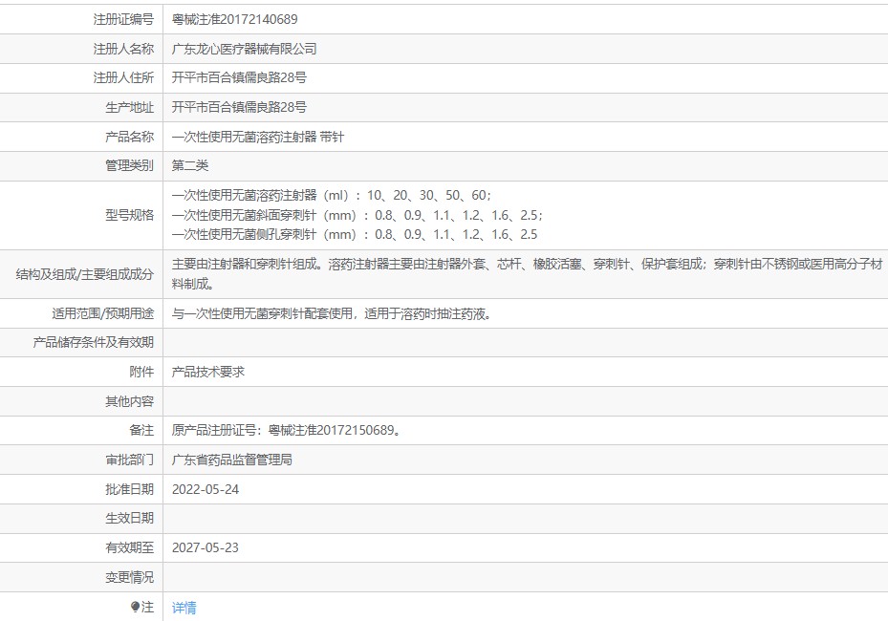Select remark text 原产品注册证号
Image resolution: width=888 pixels, height=621 pixels.
(214, 430)
